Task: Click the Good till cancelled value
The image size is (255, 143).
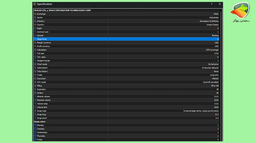Action: tap(211, 82)
